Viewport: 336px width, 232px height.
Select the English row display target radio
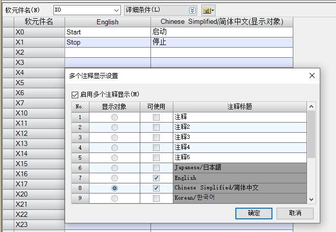click(x=114, y=178)
